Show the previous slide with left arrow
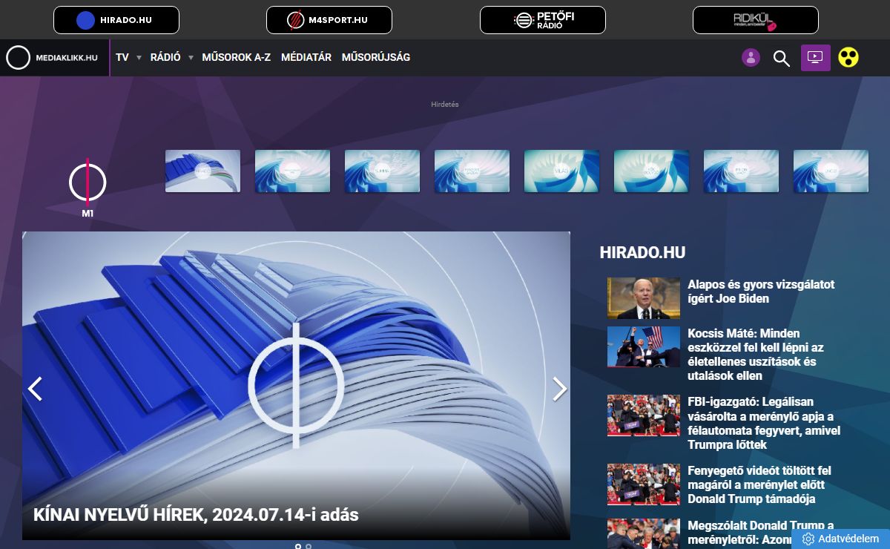This screenshot has height=549, width=890. pyautogui.click(x=35, y=389)
